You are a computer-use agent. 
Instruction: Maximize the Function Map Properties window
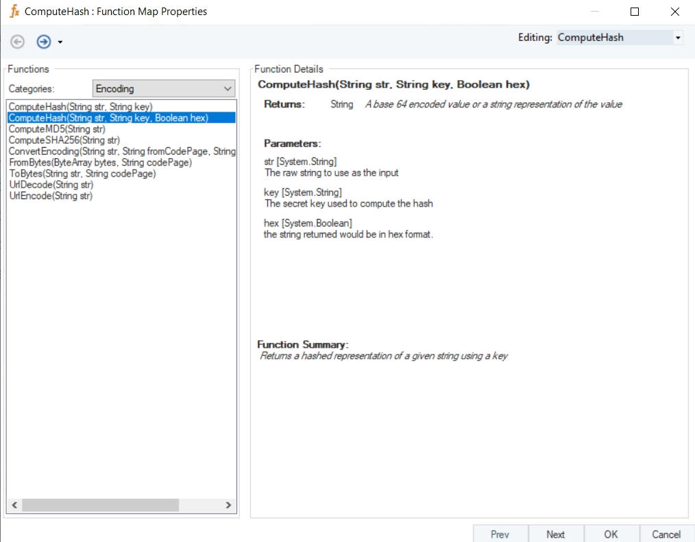[635, 12]
